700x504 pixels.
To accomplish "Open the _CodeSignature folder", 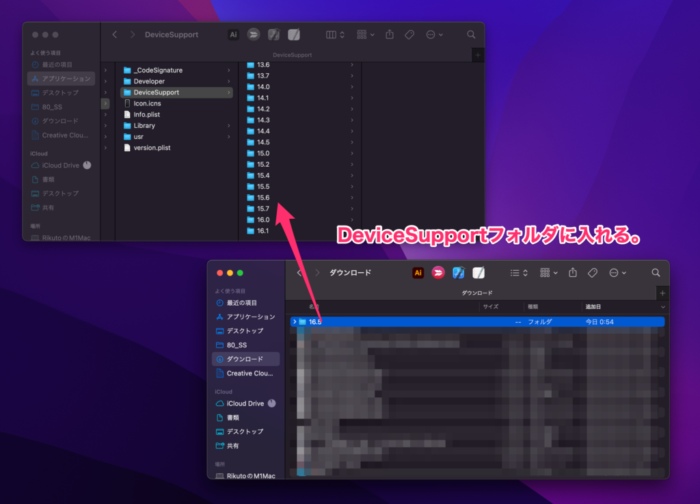I will [176, 70].
